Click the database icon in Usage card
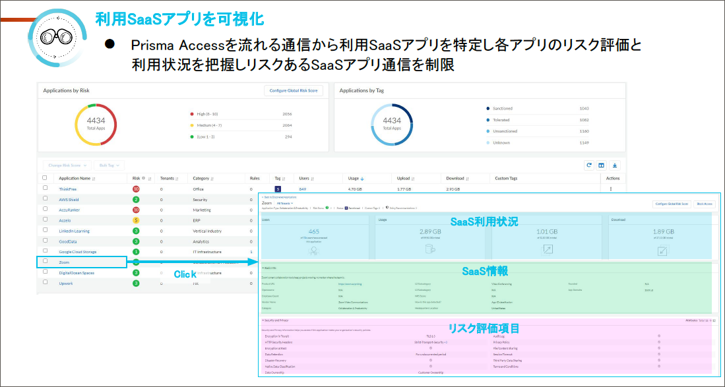Image resolution: width=725 pixels, height=387 pixels. click(430, 249)
